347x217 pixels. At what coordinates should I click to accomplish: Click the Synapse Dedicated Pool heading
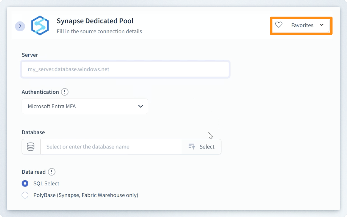(95, 21)
